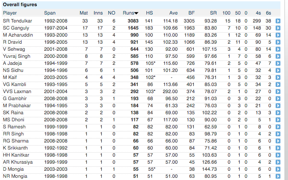288x180 pixels.
Task: Open the blue arrow for NR Mongia
Action: (278, 176)
